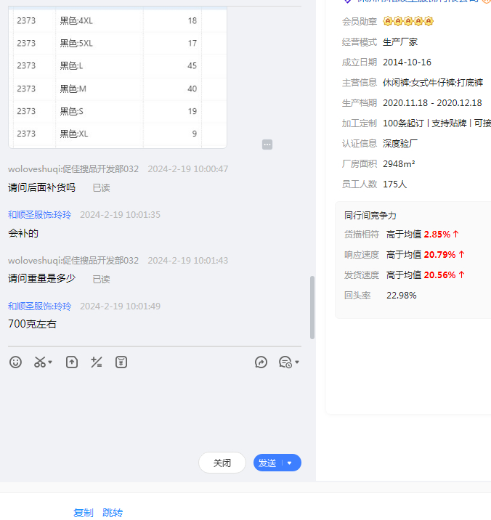Click the employee count 175人

point(395,184)
